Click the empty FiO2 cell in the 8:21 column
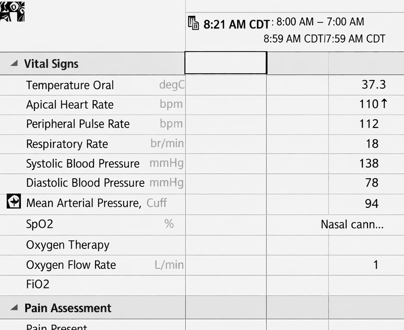The width and height of the screenshot is (404, 330). coord(226,285)
